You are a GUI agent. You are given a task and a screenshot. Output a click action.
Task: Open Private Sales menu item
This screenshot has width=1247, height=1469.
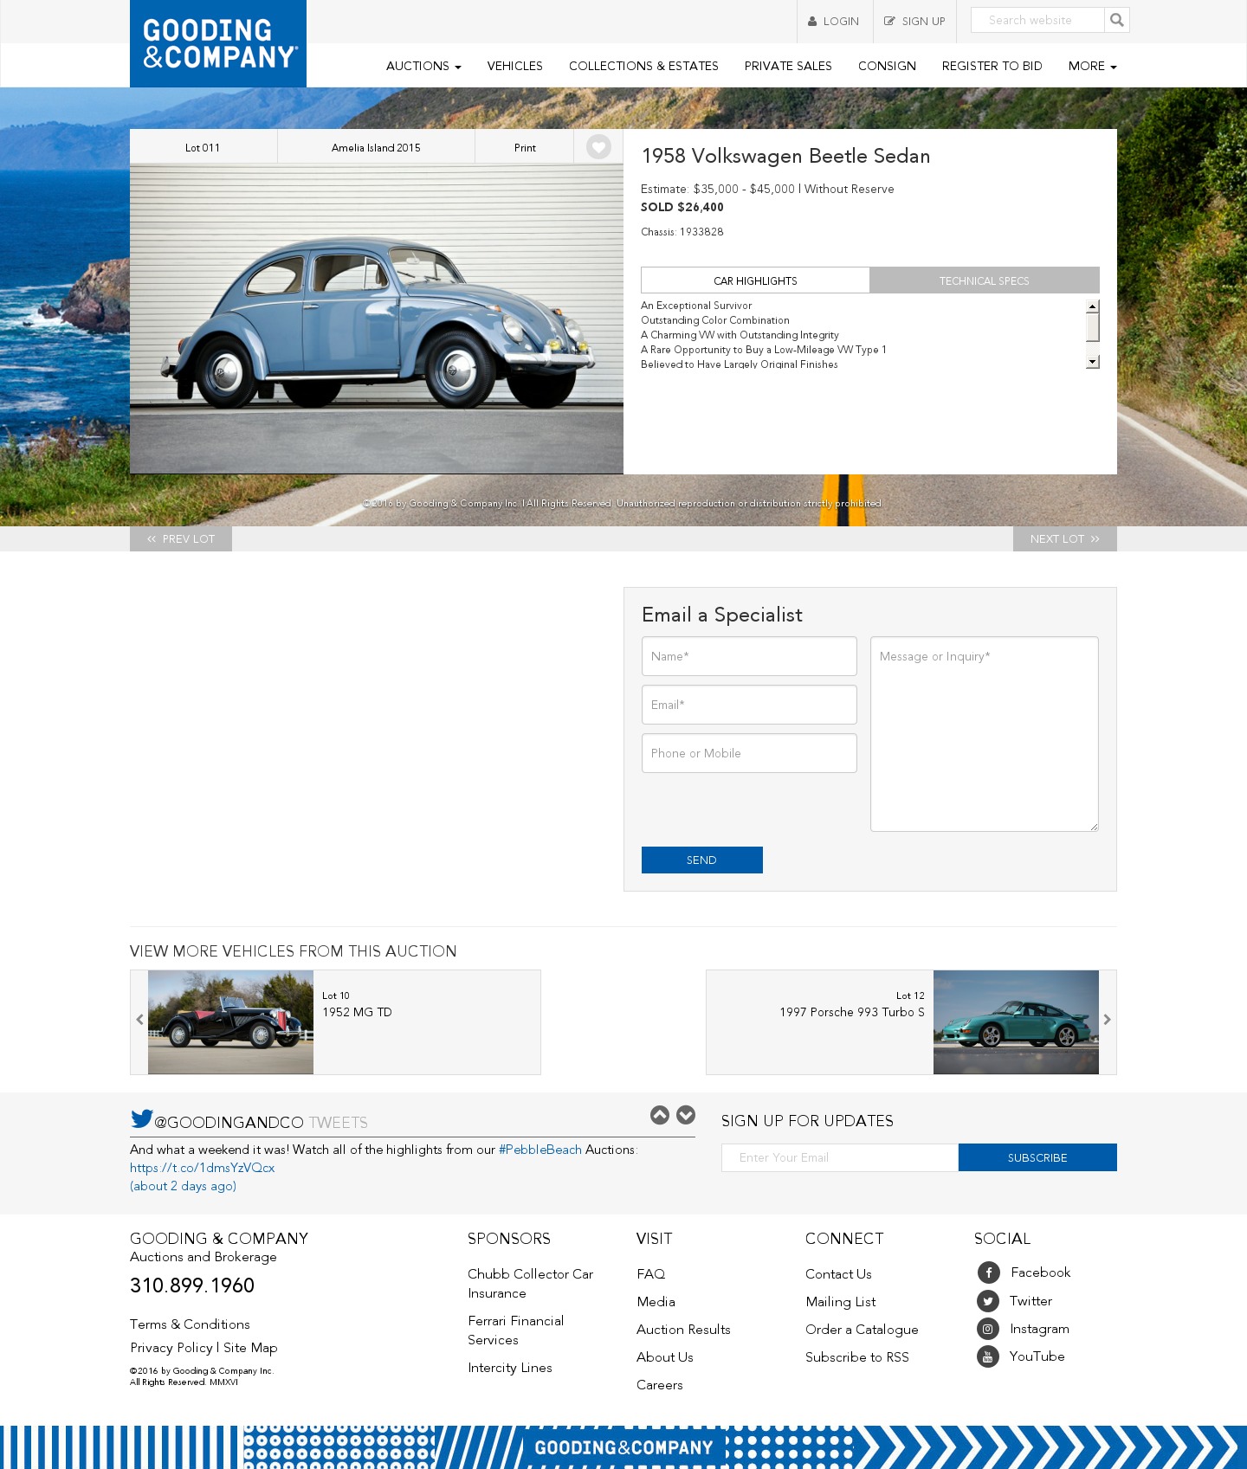[x=788, y=66]
